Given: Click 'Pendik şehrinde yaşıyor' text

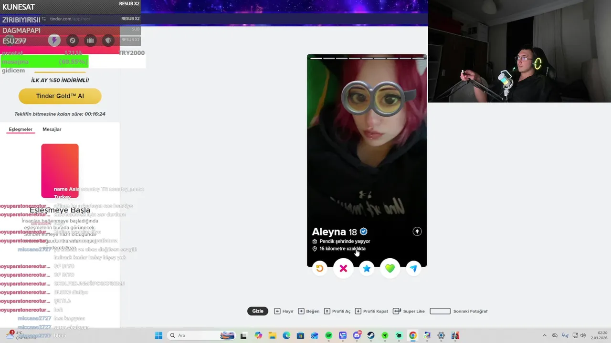Looking at the screenshot, I should click(x=345, y=242).
